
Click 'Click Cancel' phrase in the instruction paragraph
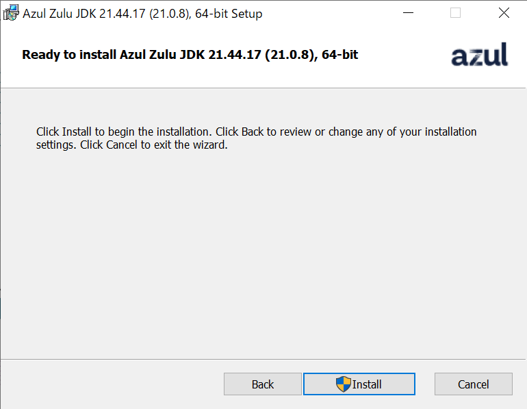point(109,145)
